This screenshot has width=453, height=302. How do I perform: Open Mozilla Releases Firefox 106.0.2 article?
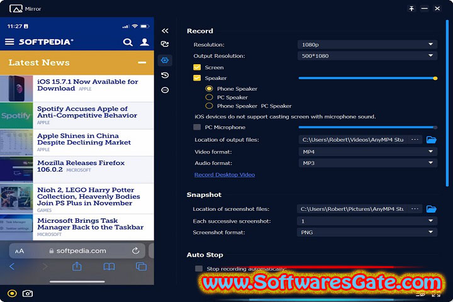click(81, 166)
